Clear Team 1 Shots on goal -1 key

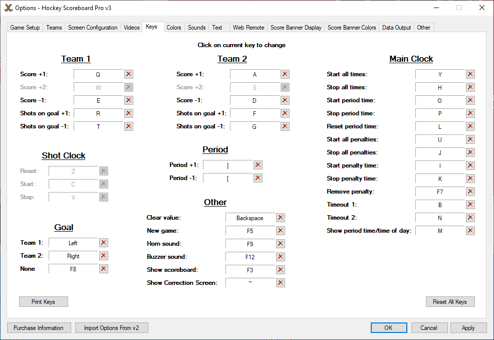[x=129, y=126]
